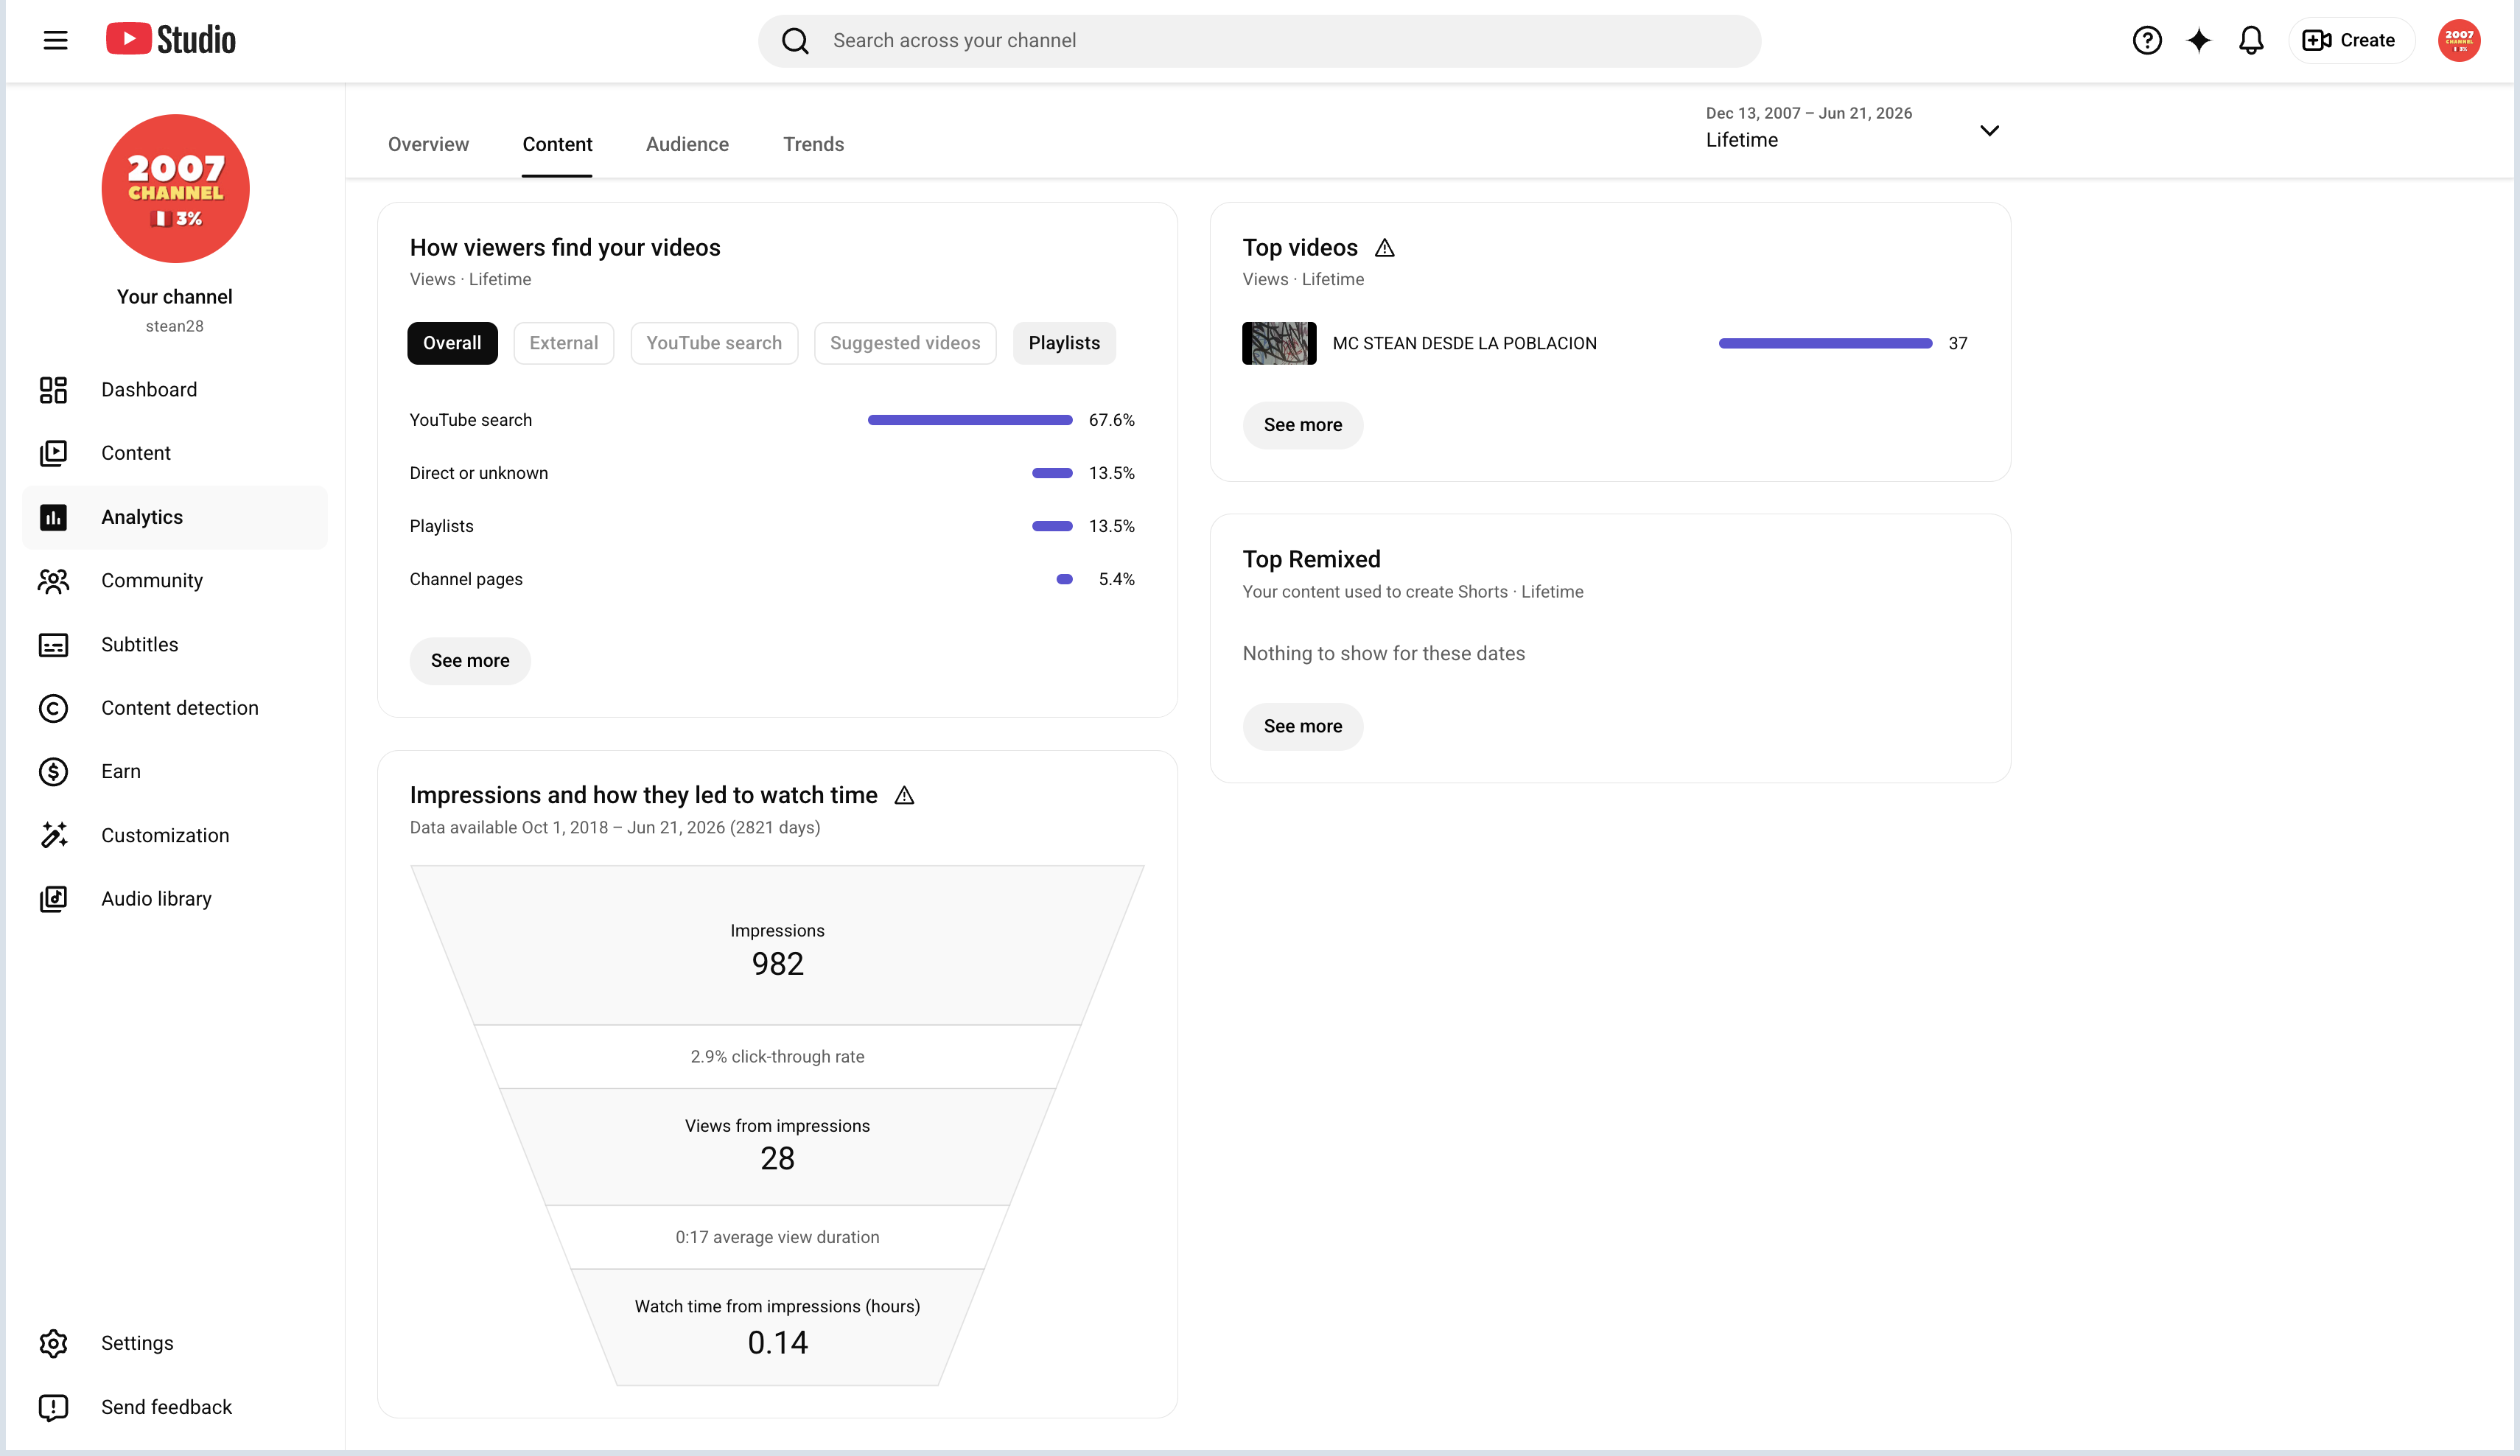The width and height of the screenshot is (2520, 1456).
Task: Click See more under Top Remixed
Action: (x=1302, y=727)
